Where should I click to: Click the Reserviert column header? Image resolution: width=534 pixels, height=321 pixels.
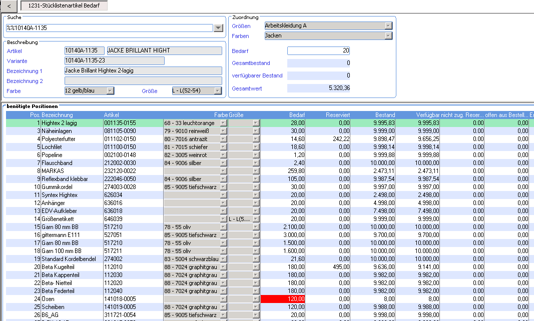(x=338, y=115)
